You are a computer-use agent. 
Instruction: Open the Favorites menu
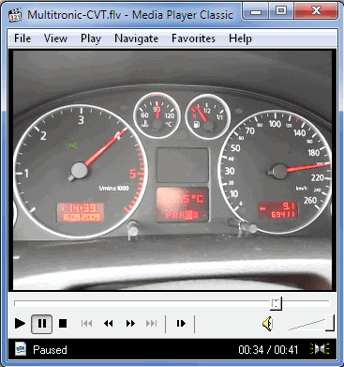click(x=193, y=38)
